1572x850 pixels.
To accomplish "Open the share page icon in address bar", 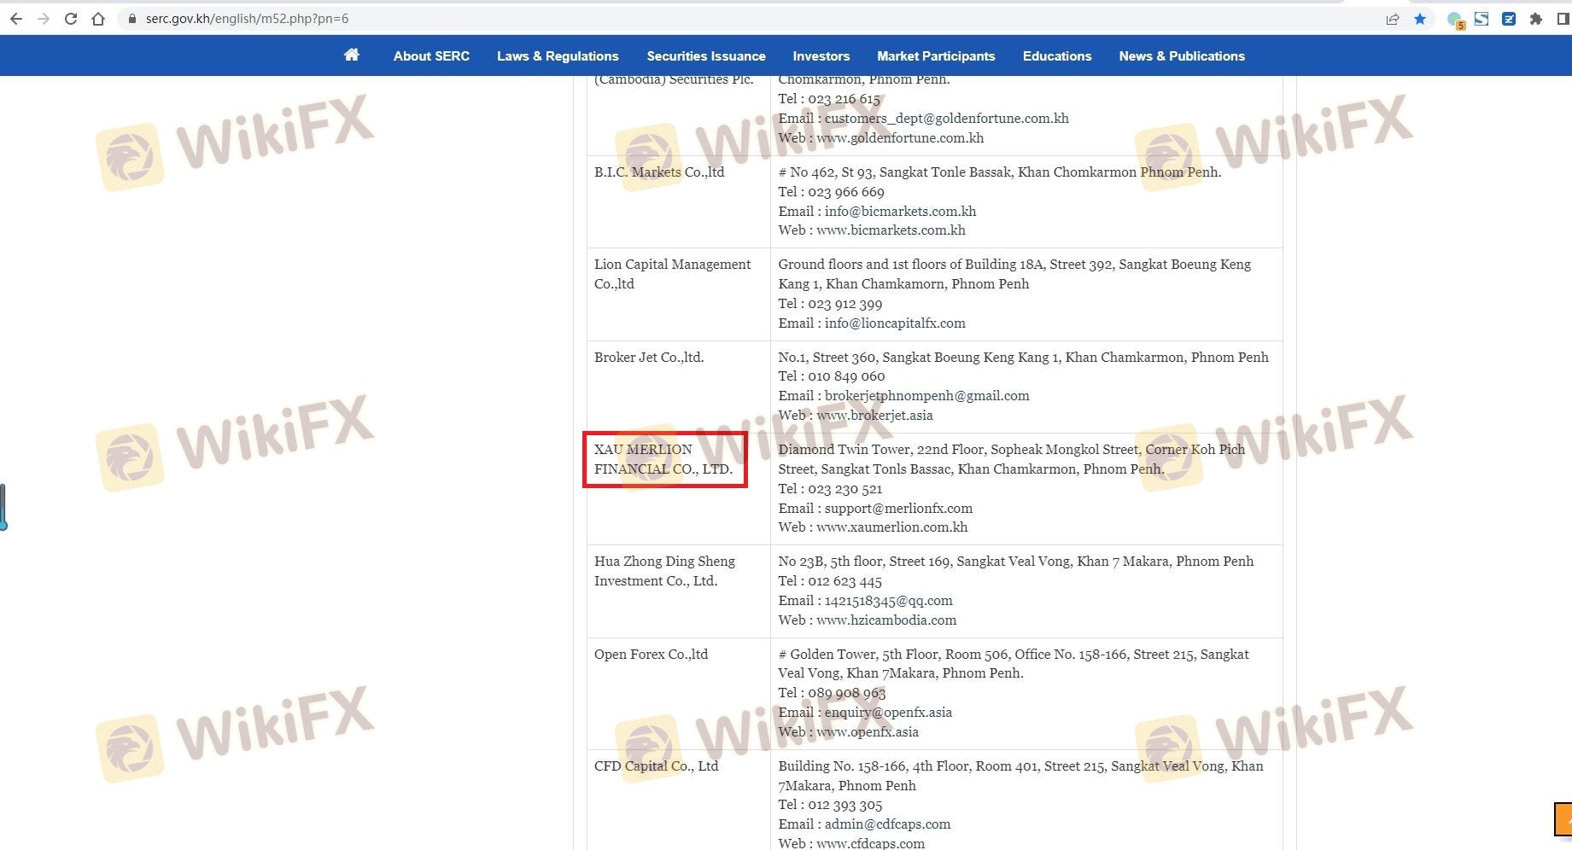I will click(1393, 19).
